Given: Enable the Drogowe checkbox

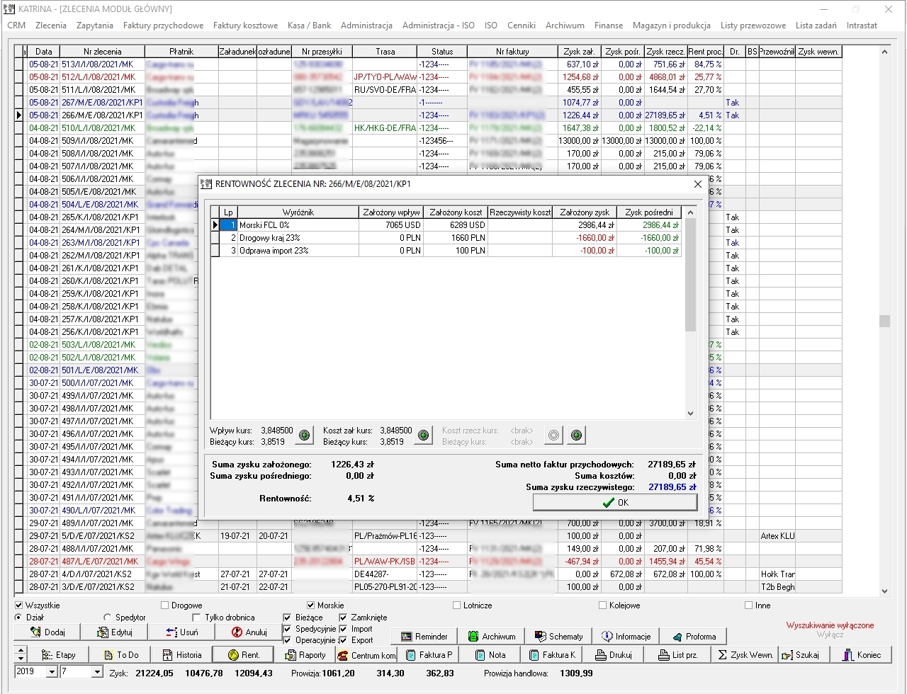Looking at the screenshot, I should click(x=165, y=605).
